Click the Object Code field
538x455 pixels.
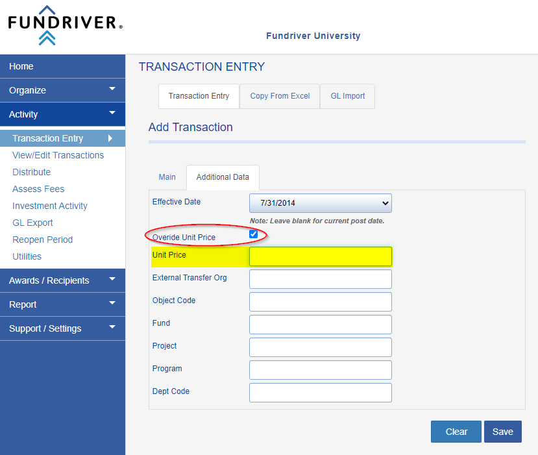pyautogui.click(x=321, y=302)
